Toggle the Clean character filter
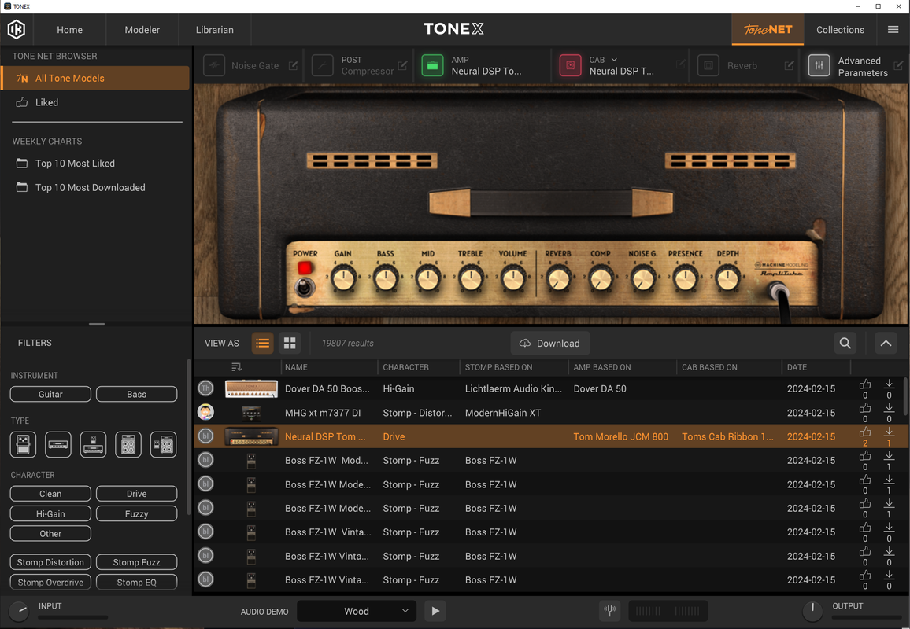 coord(50,494)
